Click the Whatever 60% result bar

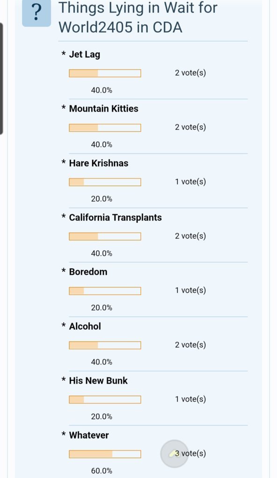105,454
